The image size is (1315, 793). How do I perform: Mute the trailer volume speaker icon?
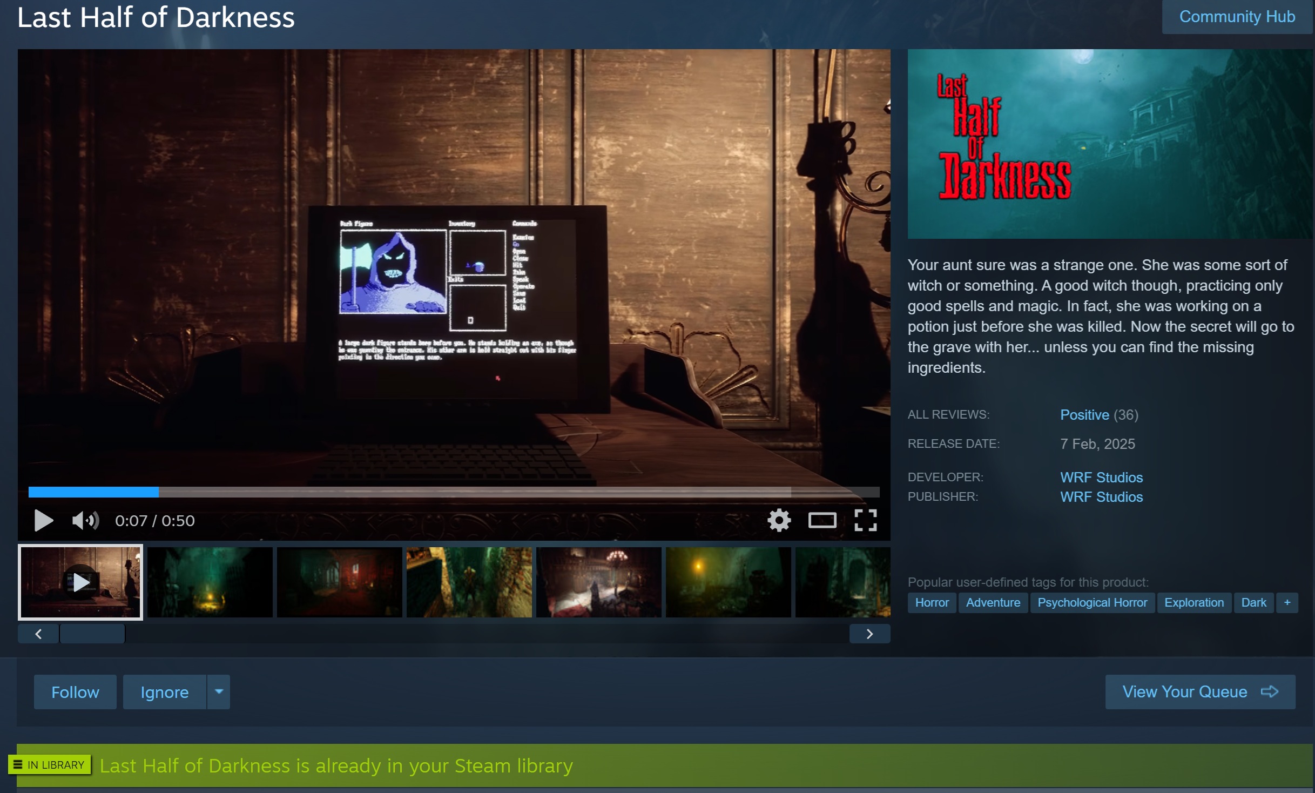[85, 520]
